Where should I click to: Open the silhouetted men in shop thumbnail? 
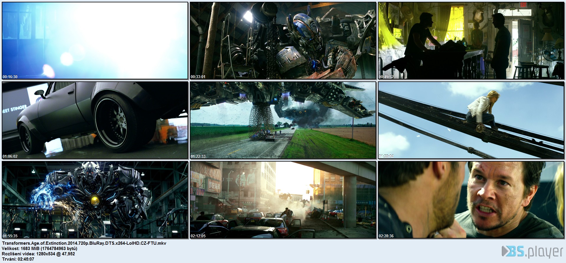[471, 40]
